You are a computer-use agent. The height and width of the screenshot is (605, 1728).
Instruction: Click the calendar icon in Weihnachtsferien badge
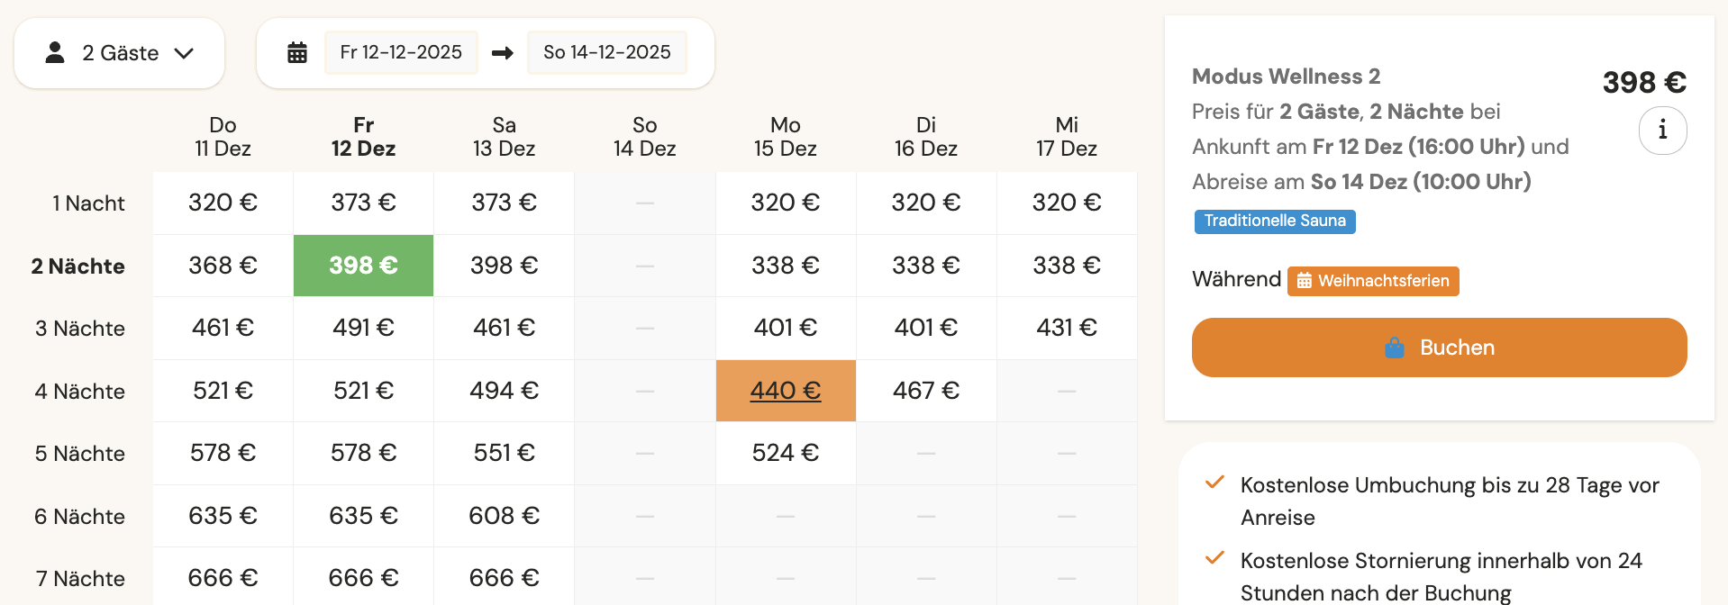pyautogui.click(x=1304, y=281)
